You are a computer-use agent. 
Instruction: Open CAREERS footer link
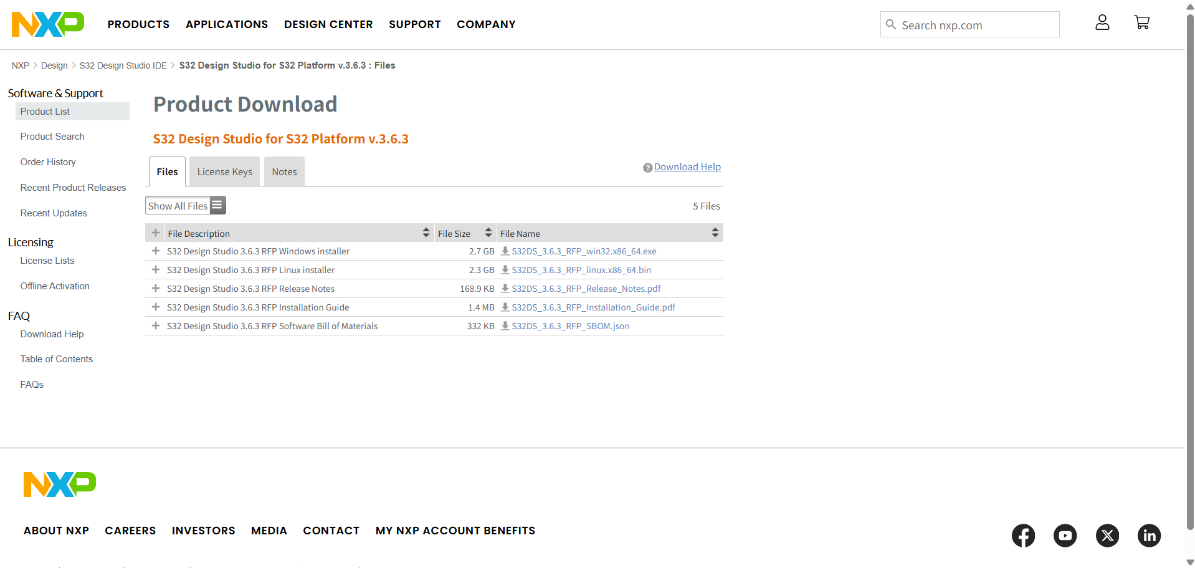(x=130, y=531)
